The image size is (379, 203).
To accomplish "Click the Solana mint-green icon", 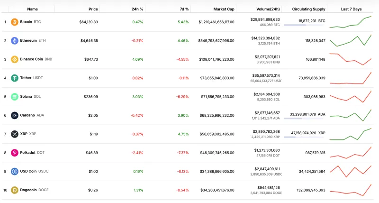I will (15, 97).
